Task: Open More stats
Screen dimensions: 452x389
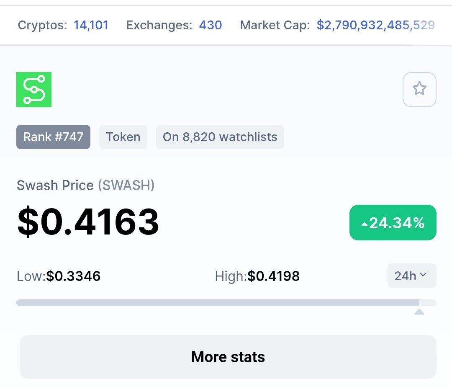Action: pos(228,357)
